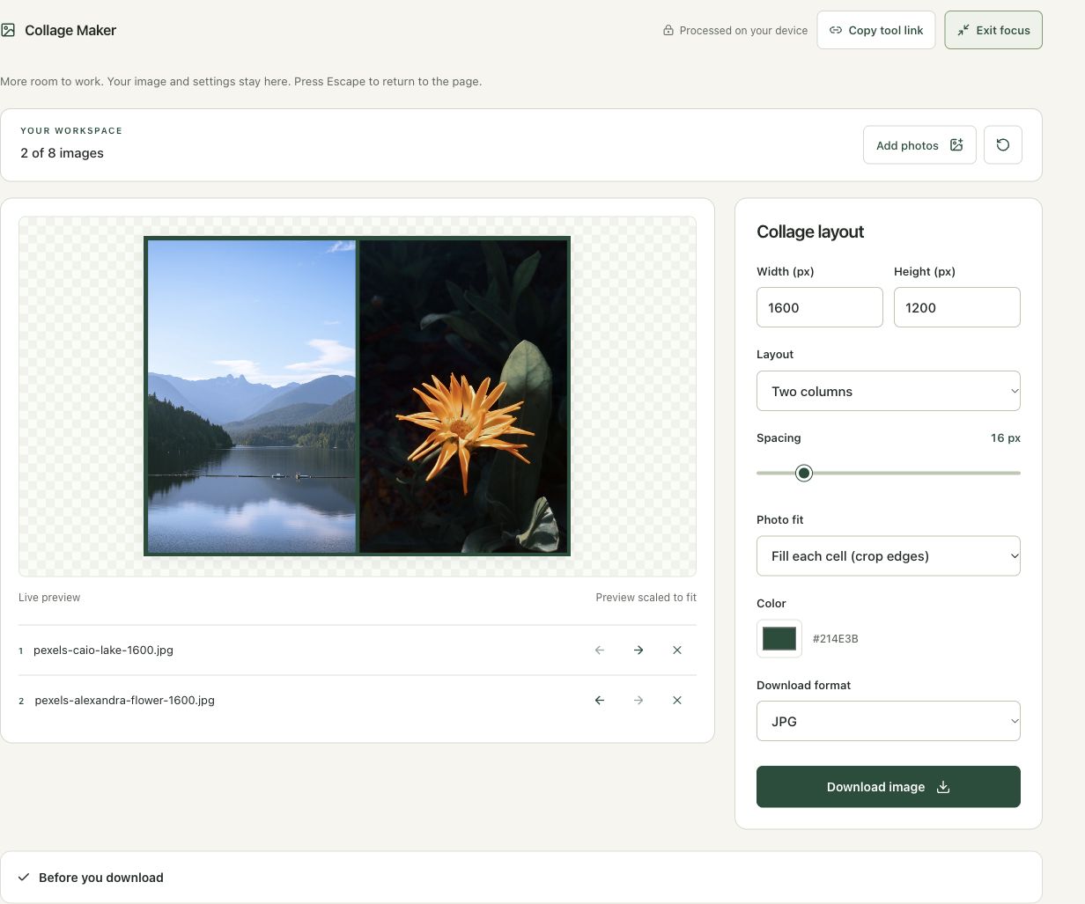Remove pexels-alexandra-flower-1600.jpg from the collage
Viewport: 1085px width, 904px height.
(x=677, y=701)
